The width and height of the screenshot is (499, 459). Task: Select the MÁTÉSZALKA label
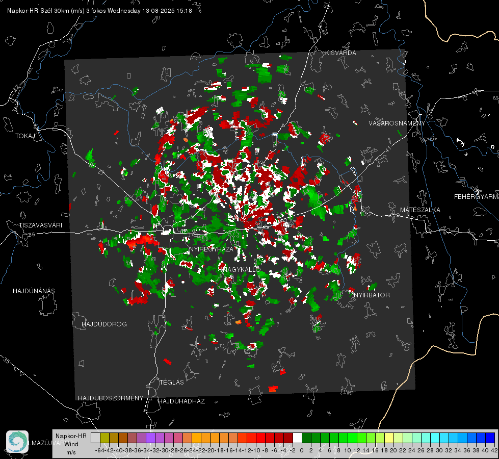[420, 210]
